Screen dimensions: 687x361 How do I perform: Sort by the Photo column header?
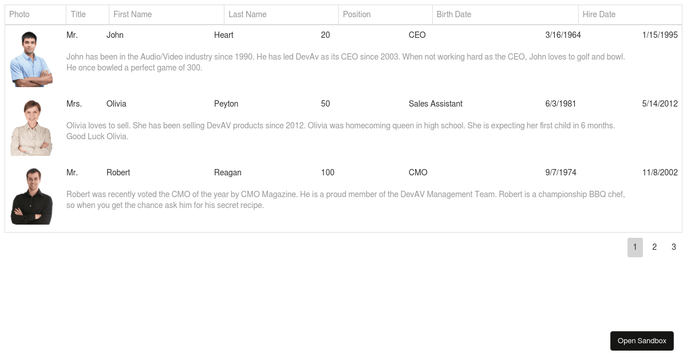point(35,14)
